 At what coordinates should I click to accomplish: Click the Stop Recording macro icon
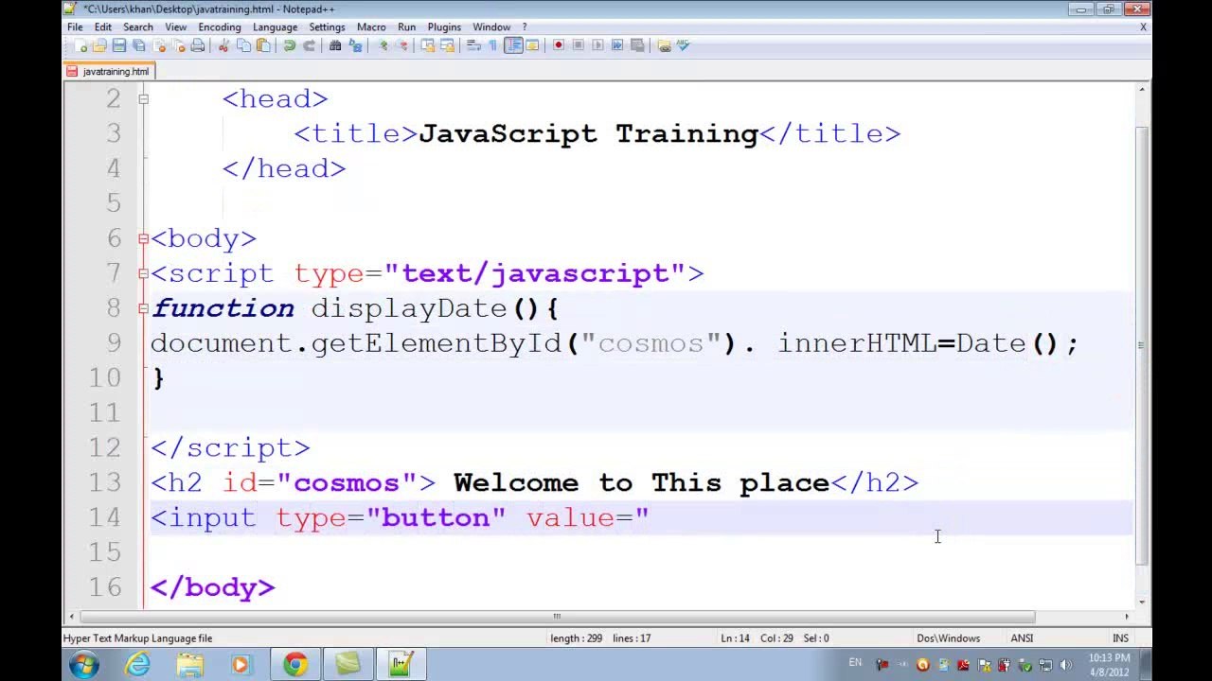(579, 45)
